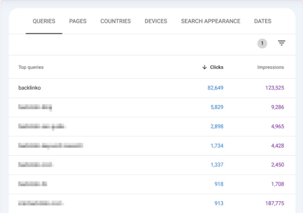Click the 1,708 impressions value
Image resolution: width=303 pixels, height=213 pixels.
click(x=277, y=184)
